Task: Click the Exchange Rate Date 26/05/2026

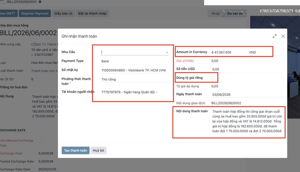Action: pos(47,169)
